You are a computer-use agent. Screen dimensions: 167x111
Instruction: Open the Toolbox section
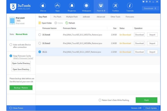tap(115, 7)
